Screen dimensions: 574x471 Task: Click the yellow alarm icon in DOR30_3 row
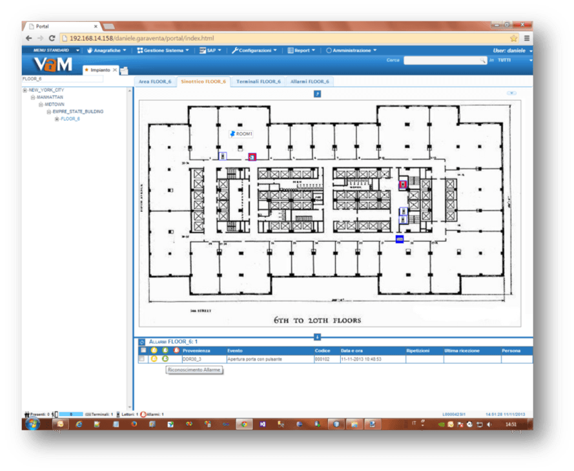pyautogui.click(x=154, y=359)
